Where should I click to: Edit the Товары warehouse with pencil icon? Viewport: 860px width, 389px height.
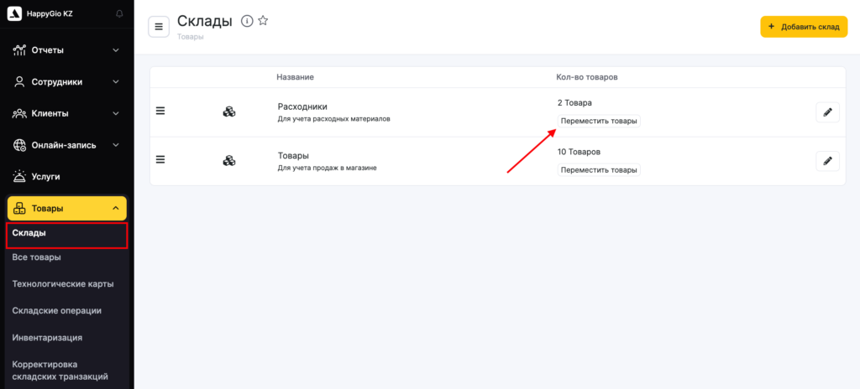(827, 161)
